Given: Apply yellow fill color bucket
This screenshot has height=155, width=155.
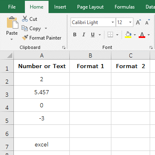Looking at the screenshot, I should (x=128, y=35).
